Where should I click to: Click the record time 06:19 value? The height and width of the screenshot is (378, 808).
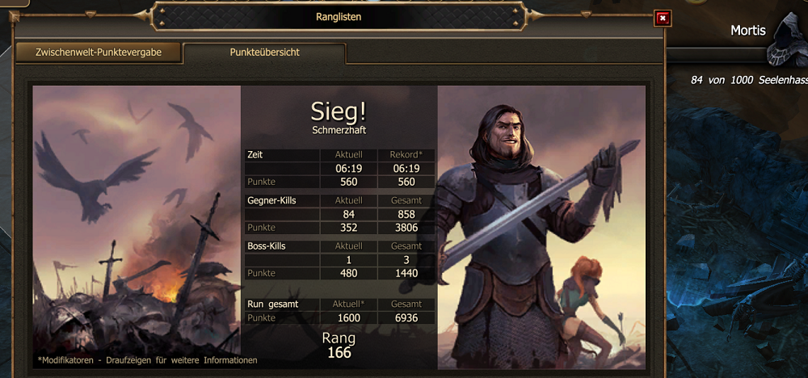click(406, 168)
